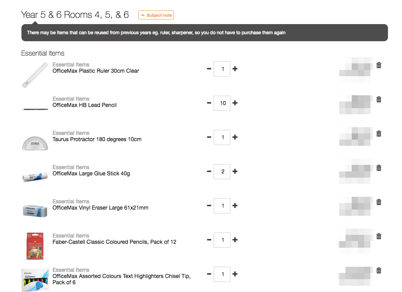Collapse the Subject note button

pos(156,15)
